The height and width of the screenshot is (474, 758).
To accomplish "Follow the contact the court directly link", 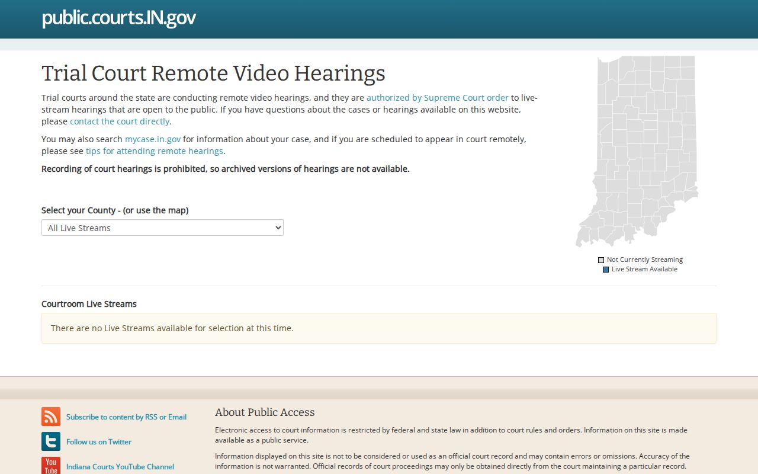I will point(120,121).
